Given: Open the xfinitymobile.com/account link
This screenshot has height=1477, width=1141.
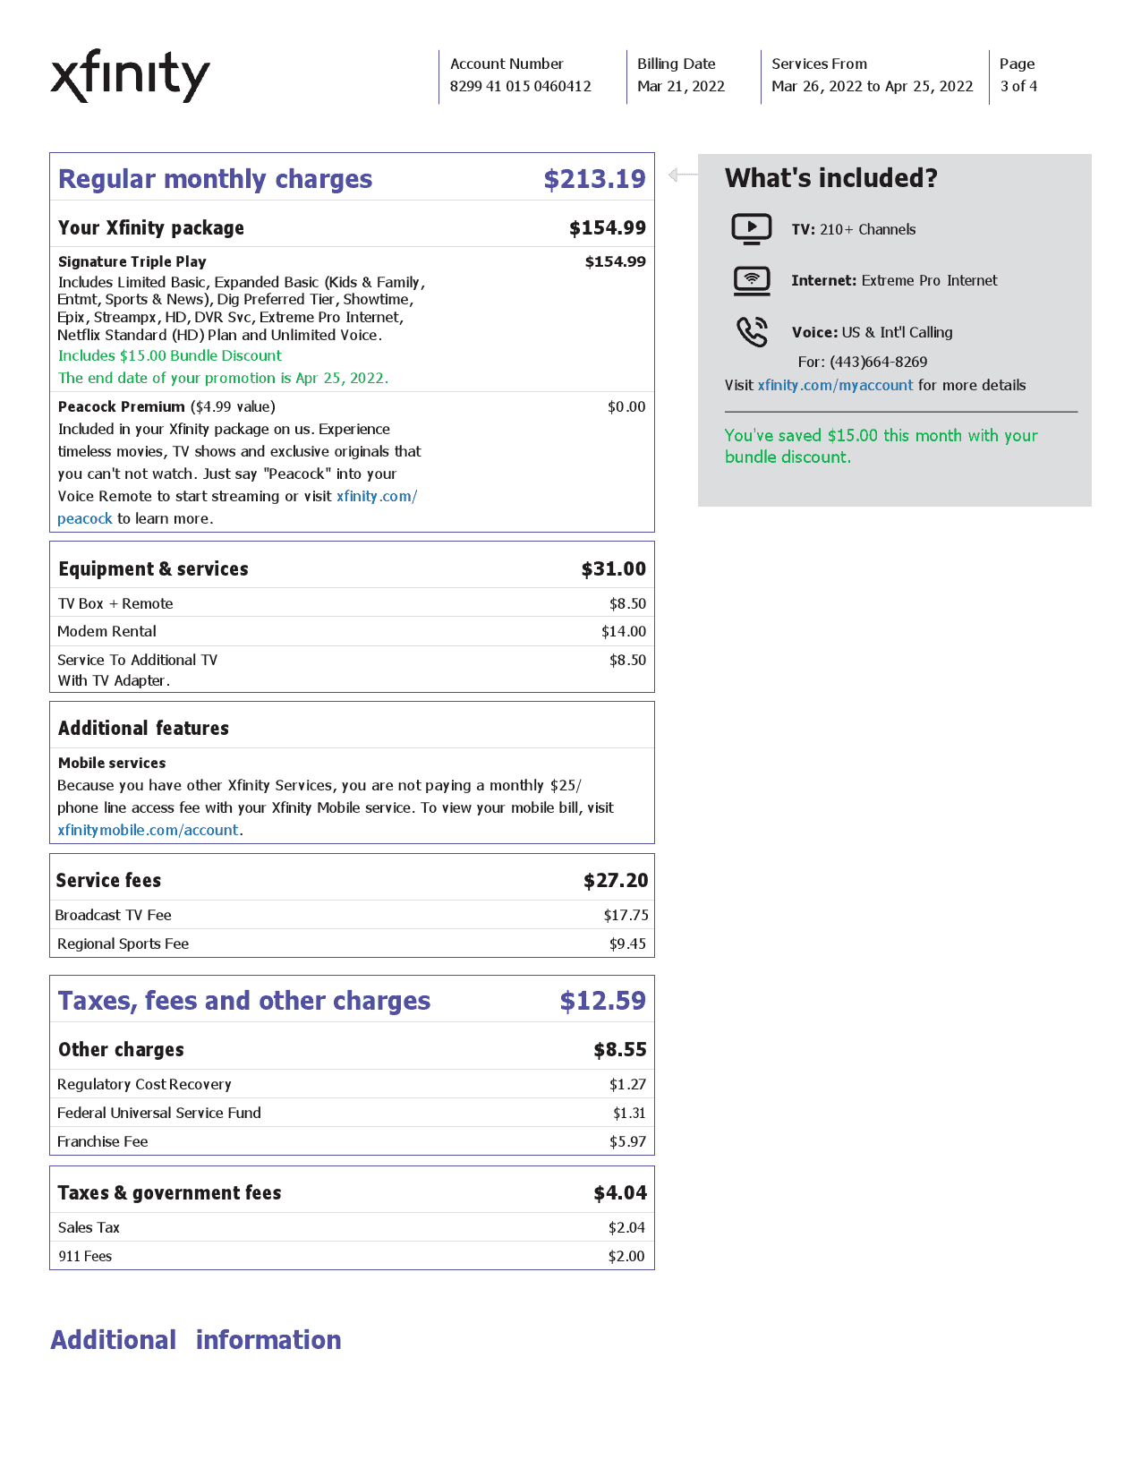Looking at the screenshot, I should 148,830.
